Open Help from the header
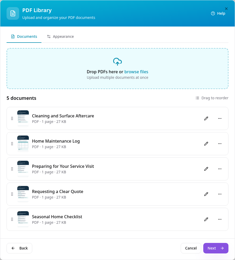Image resolution: width=235 pixels, height=260 pixels. [218, 13]
